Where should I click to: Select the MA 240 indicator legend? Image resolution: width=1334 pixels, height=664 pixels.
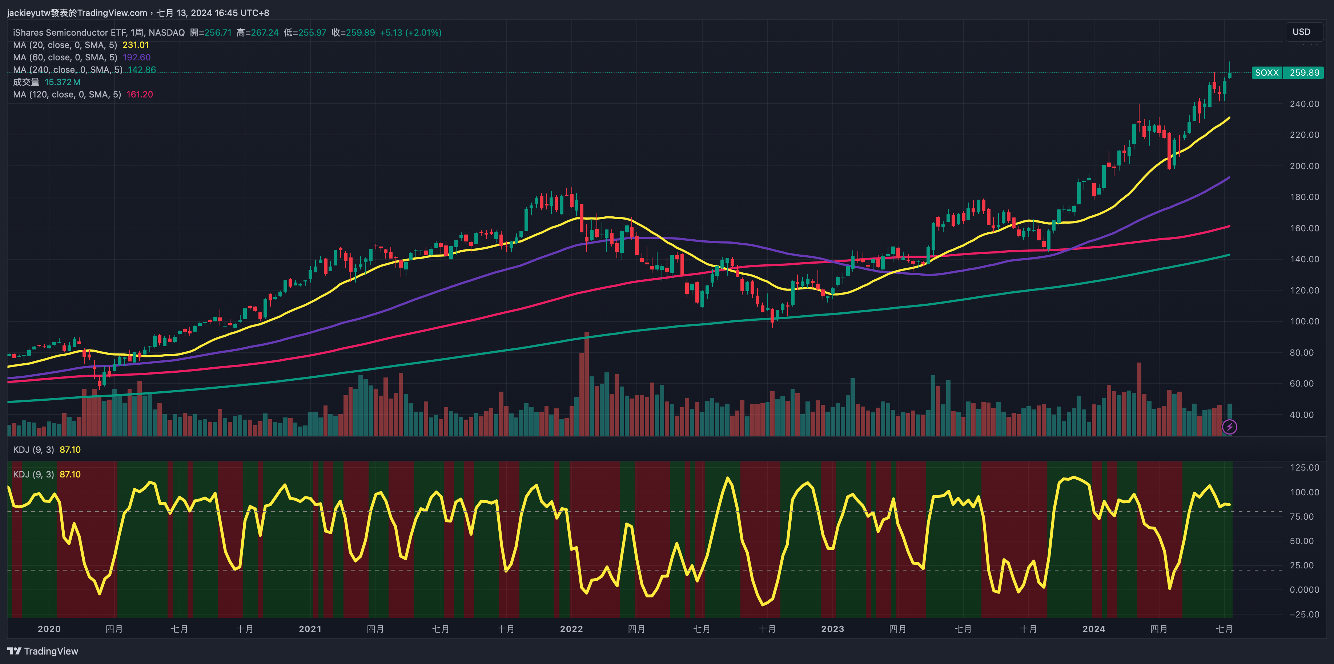tap(67, 70)
